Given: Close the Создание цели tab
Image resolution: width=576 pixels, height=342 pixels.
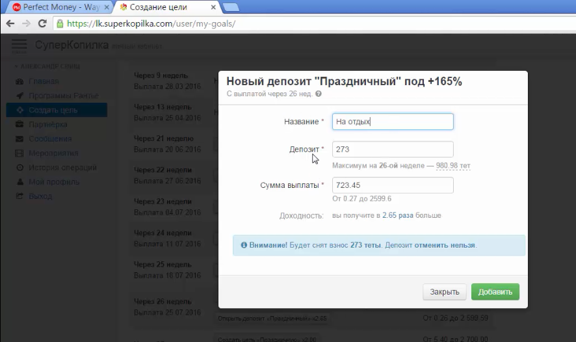Looking at the screenshot, I should [x=213, y=7].
